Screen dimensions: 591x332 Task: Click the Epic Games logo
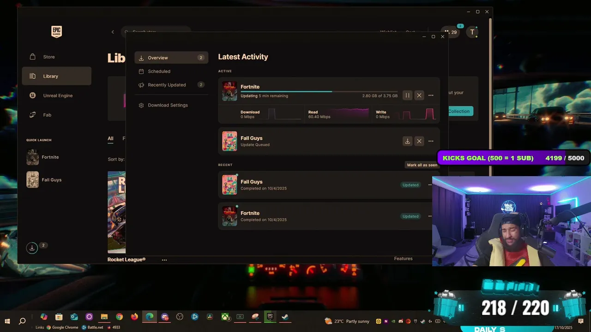[x=56, y=32]
